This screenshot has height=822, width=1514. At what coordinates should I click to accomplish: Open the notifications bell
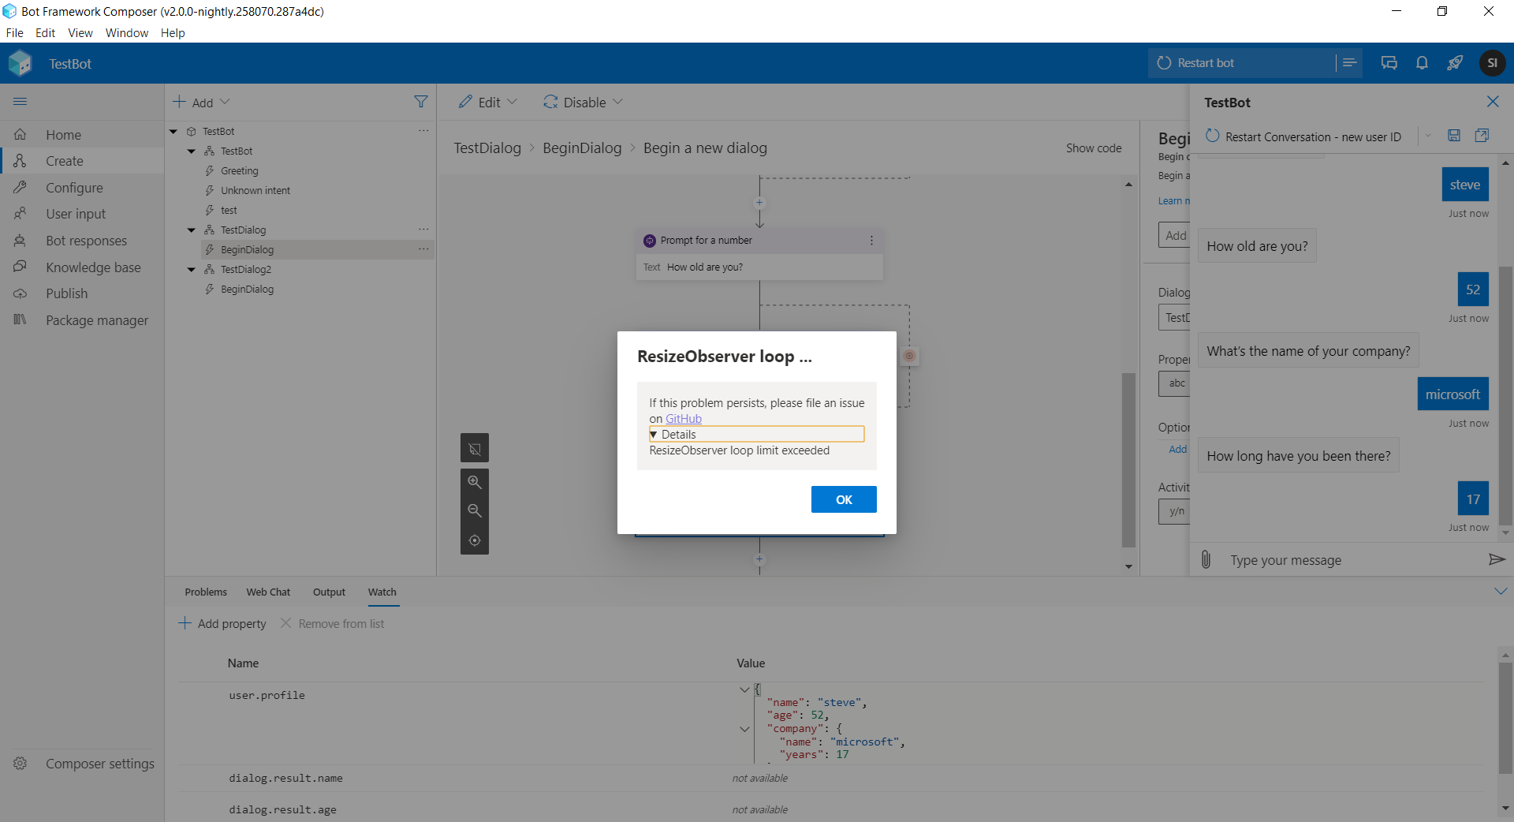[x=1422, y=63]
